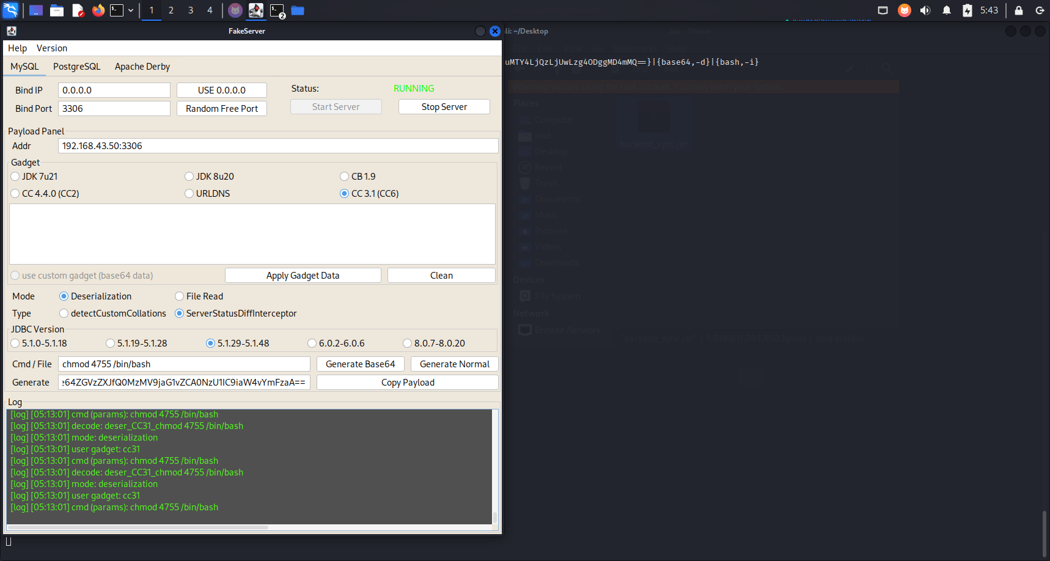Click the Copy Payload button
This screenshot has width=1050, height=561.
(x=408, y=383)
